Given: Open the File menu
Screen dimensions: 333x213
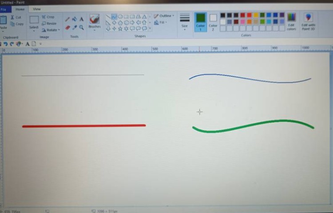Looking at the screenshot, I should (x=5, y=9).
